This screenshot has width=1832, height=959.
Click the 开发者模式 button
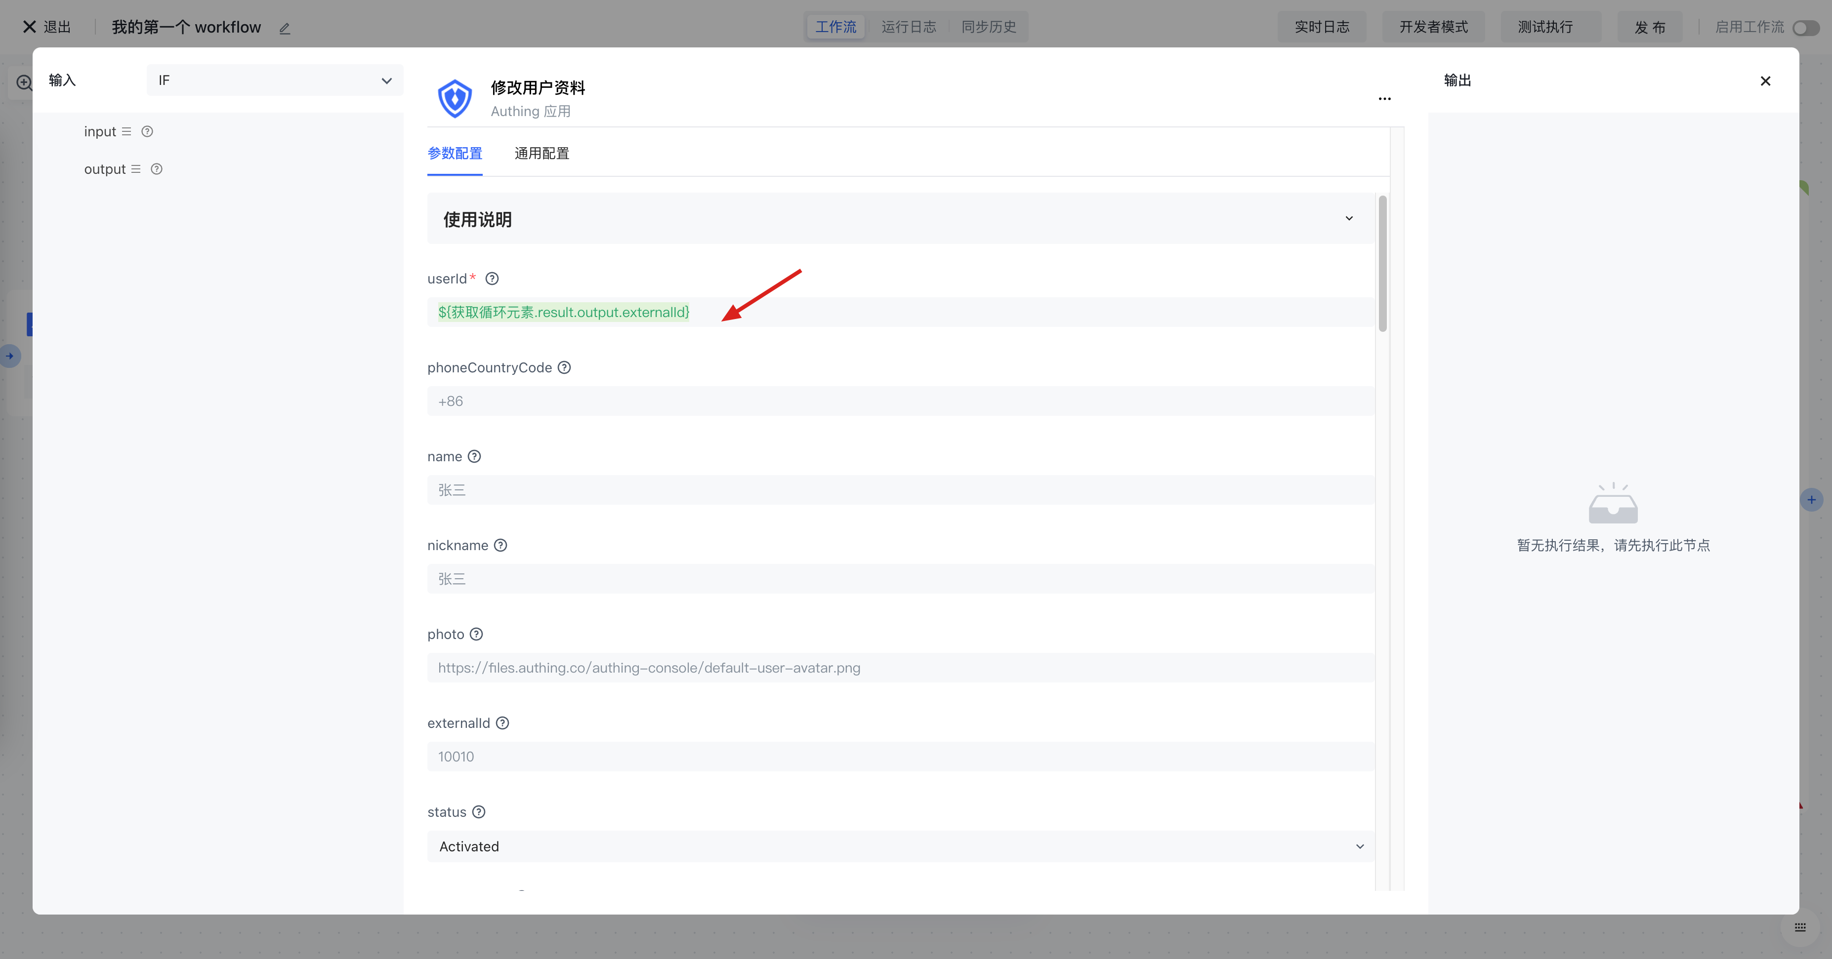pyautogui.click(x=1433, y=27)
